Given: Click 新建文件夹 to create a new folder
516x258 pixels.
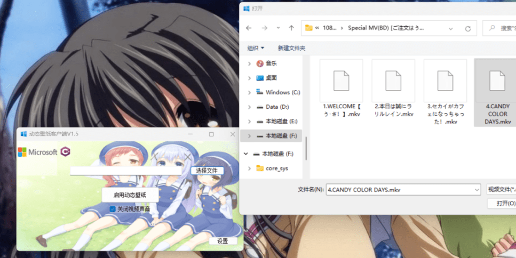Looking at the screenshot, I should tap(291, 48).
